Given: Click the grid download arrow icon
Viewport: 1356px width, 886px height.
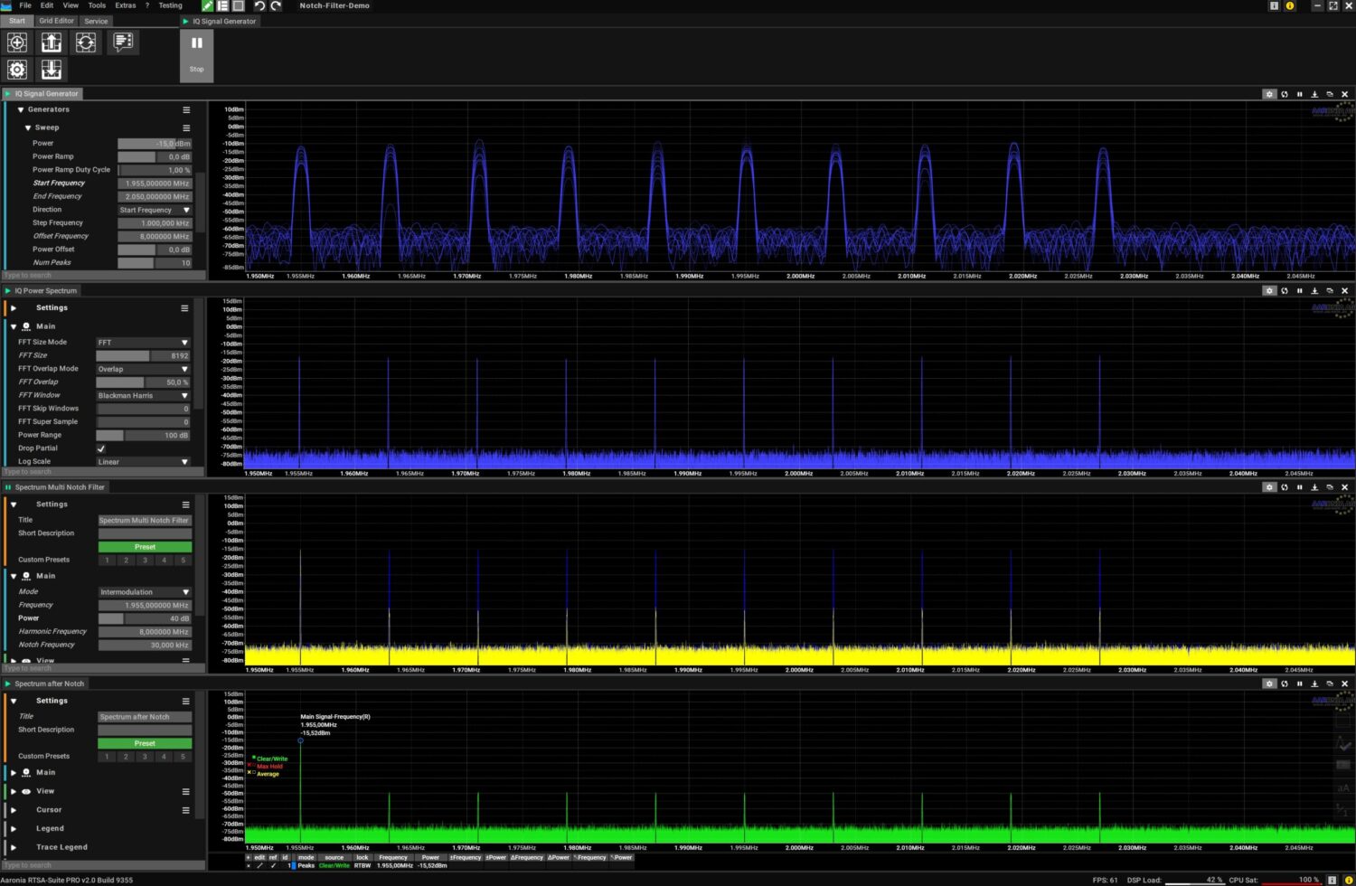Looking at the screenshot, I should pos(52,70).
